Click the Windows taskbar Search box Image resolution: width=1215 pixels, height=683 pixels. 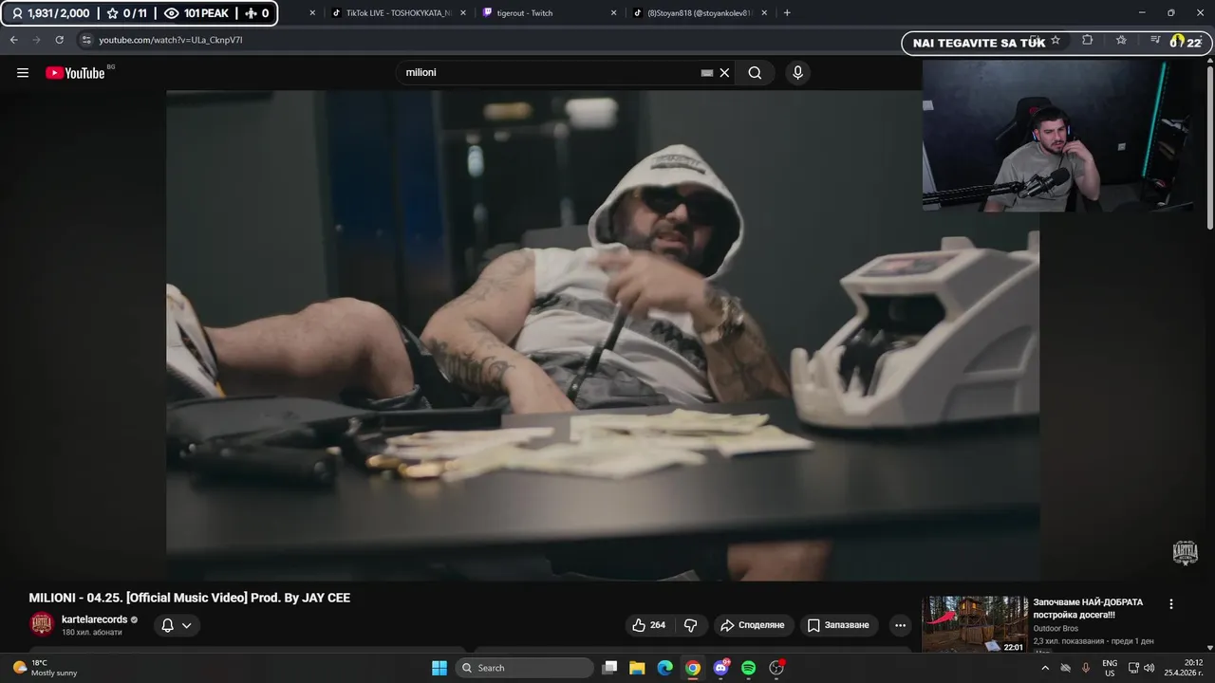(x=525, y=668)
